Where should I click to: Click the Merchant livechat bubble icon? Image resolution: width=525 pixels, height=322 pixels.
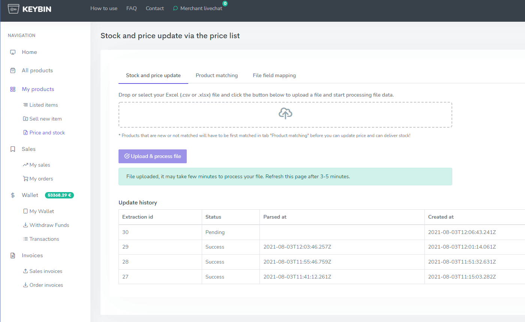click(175, 9)
